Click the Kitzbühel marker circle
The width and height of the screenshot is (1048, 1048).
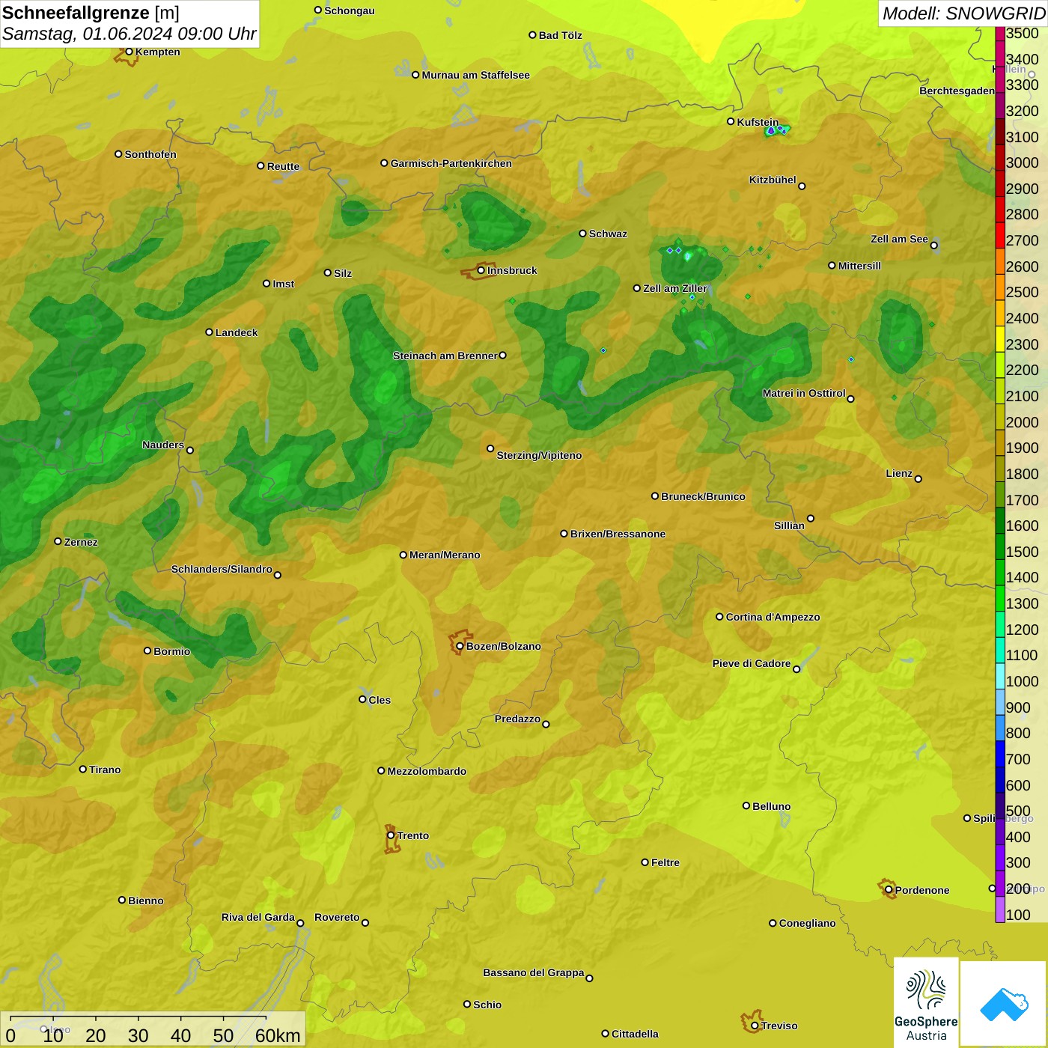pos(802,186)
